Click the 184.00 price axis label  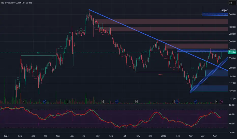tap(232, 77)
